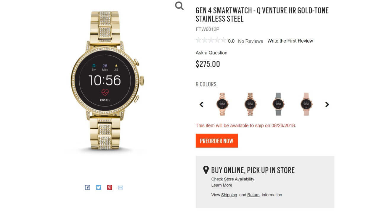
Task: Select first rose gold bracelet watch color
Action: tap(222, 104)
